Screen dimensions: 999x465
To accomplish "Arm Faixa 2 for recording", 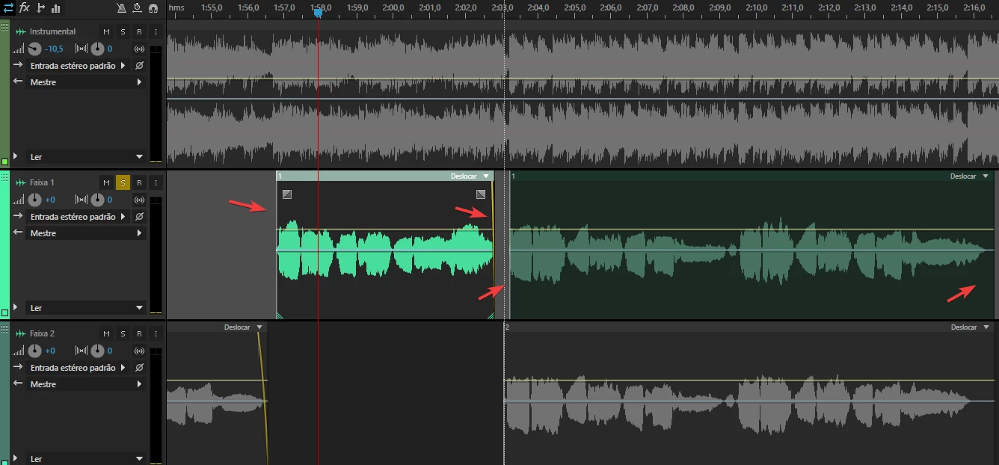I will [x=139, y=333].
